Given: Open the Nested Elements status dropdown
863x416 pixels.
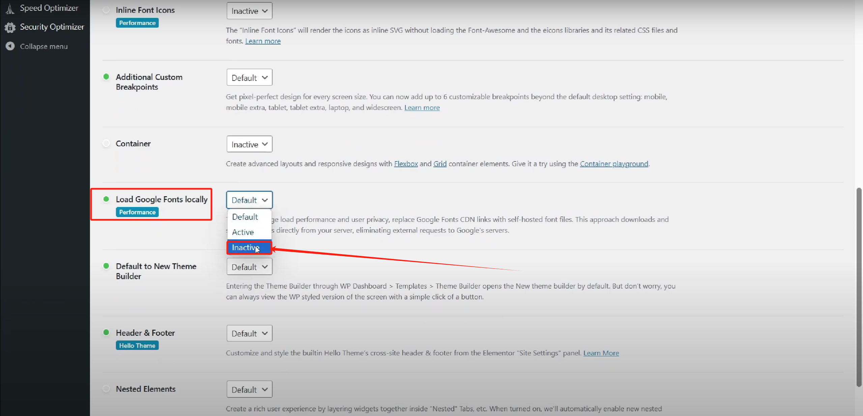Looking at the screenshot, I should click(249, 390).
